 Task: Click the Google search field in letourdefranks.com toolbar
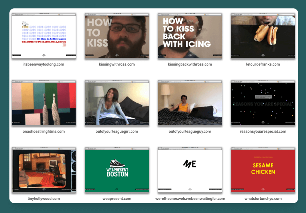click(x=286, y=14)
